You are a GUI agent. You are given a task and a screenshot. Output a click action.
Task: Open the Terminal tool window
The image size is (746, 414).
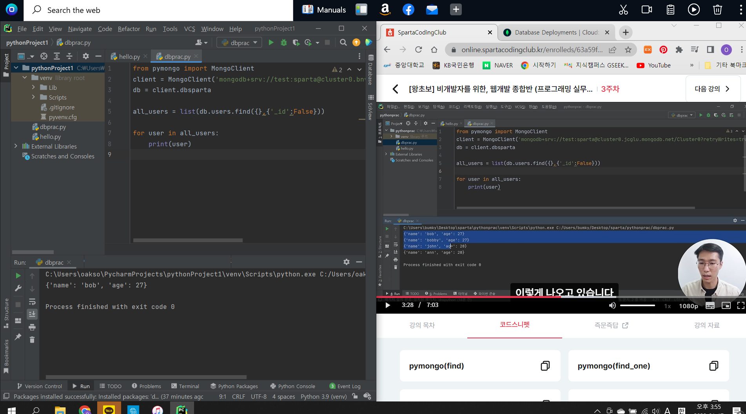point(185,386)
